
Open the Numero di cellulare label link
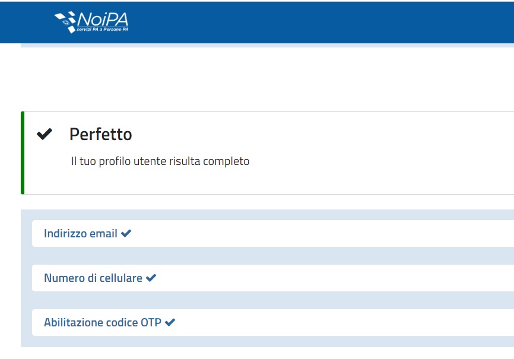(93, 278)
